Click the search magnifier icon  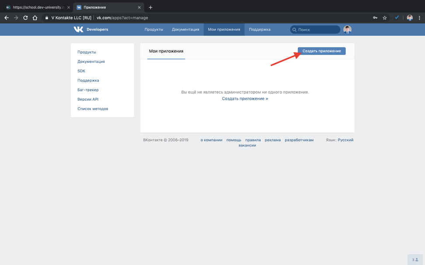coord(294,30)
